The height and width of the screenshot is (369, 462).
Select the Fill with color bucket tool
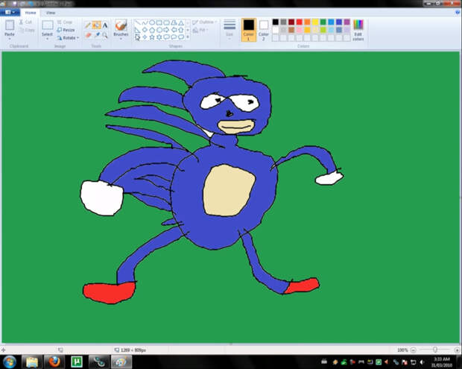point(96,25)
